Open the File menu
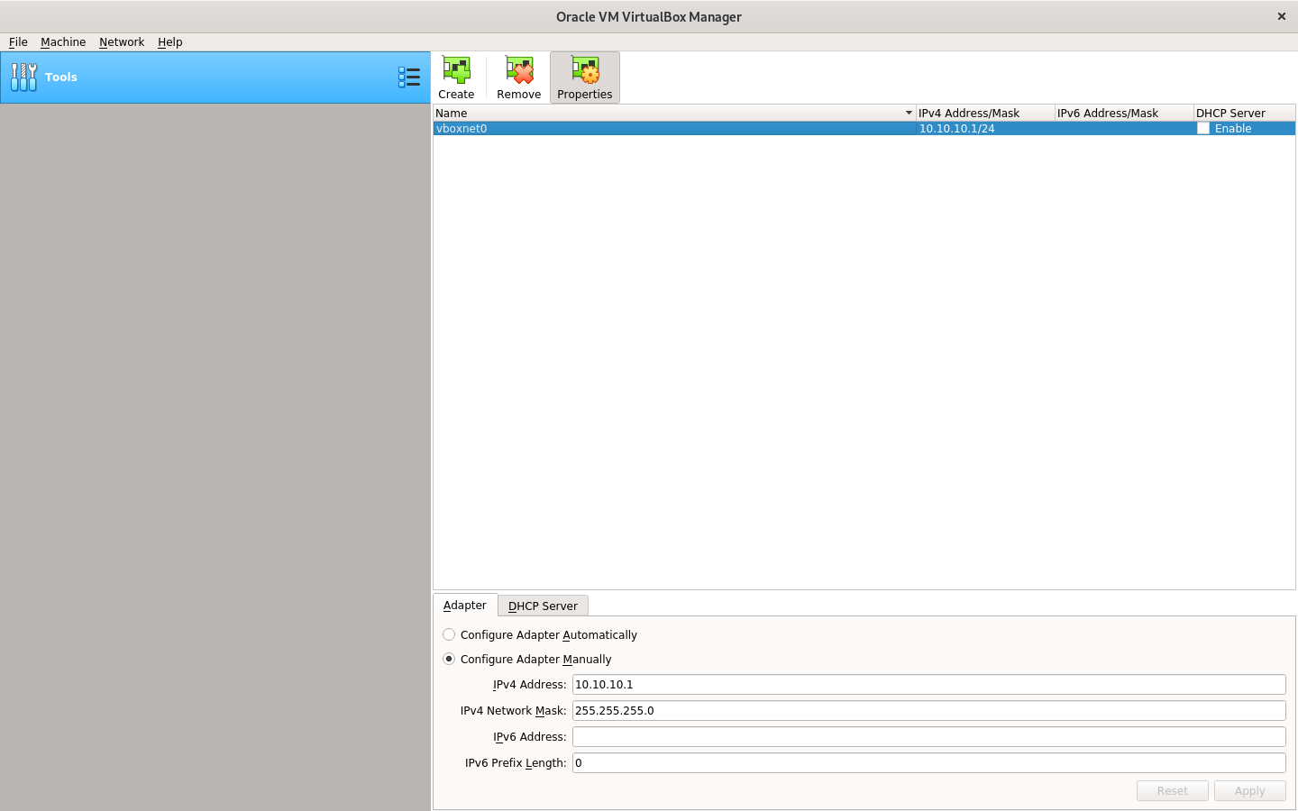Image resolution: width=1298 pixels, height=811 pixels. click(x=18, y=41)
